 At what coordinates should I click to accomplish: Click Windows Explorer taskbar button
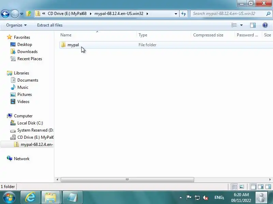51,198
